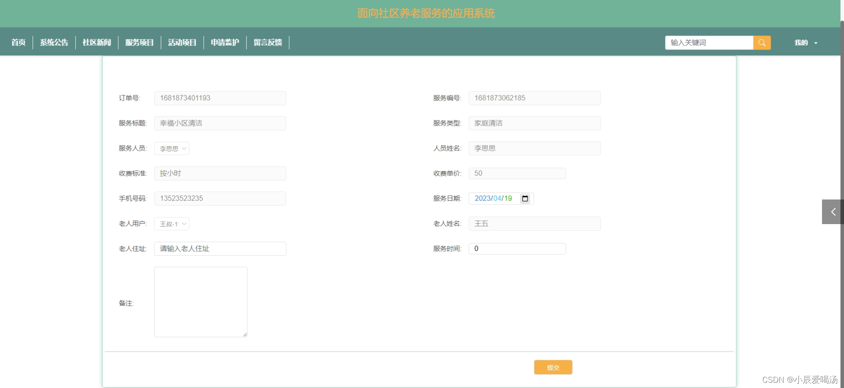Click the 服务类型 field 家庭清洁

coord(535,123)
